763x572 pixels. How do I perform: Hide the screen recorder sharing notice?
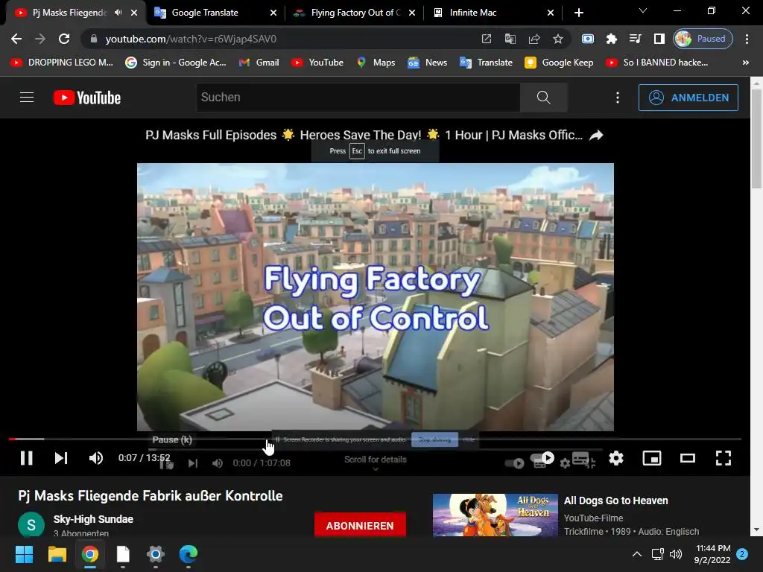tap(469, 439)
